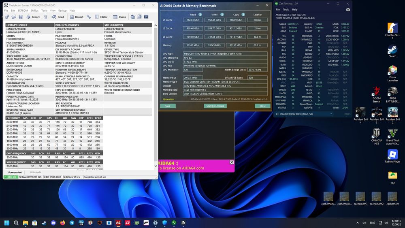Click the Start Benchmark button
The height and width of the screenshot is (228, 405).
(215, 106)
